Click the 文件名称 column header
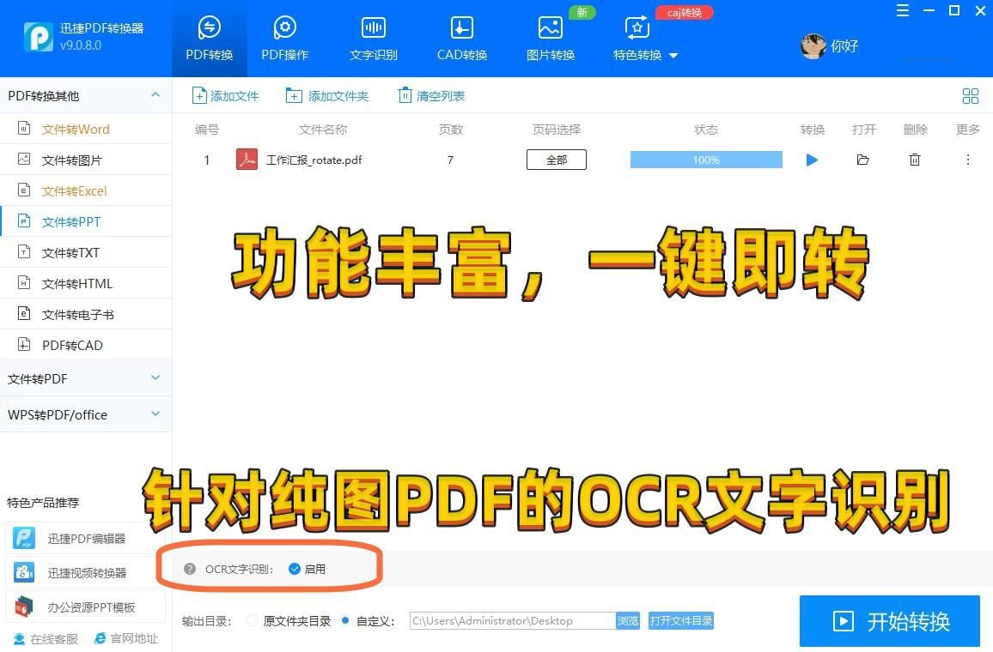993x652 pixels. (323, 130)
